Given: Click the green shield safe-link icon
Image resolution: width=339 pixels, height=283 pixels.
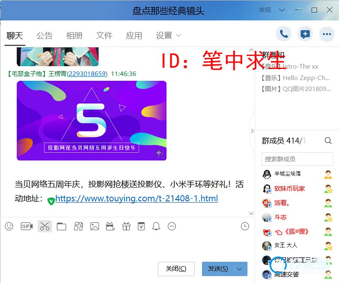Looking at the screenshot, I should tap(51, 201).
